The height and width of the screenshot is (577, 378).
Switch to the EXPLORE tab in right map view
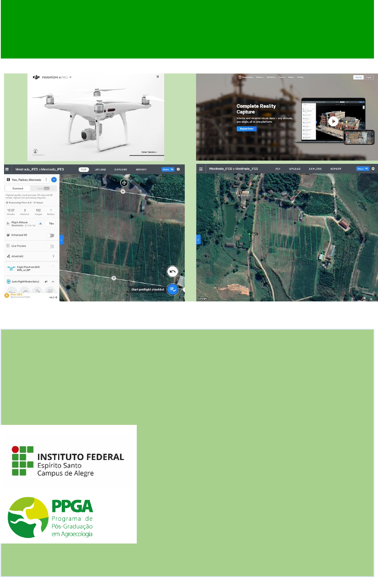pyautogui.click(x=315, y=169)
